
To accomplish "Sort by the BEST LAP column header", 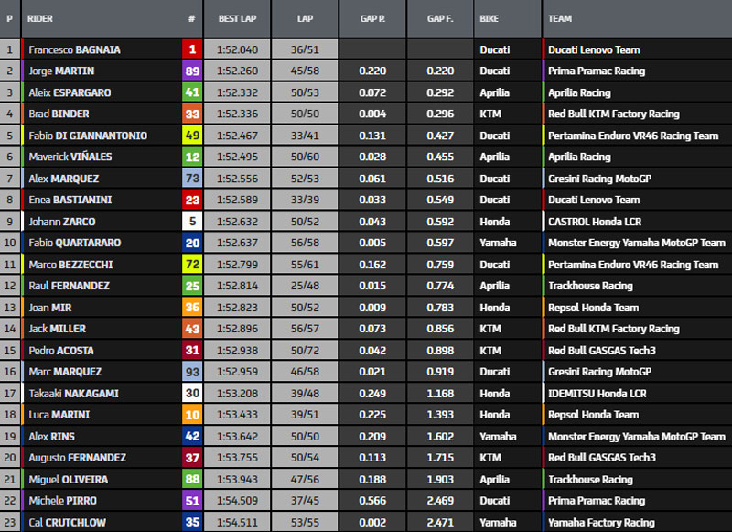I will click(x=237, y=18).
